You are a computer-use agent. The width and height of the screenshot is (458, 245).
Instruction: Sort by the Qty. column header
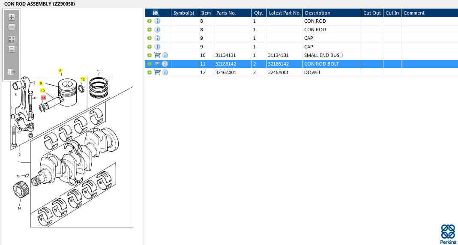(x=259, y=13)
